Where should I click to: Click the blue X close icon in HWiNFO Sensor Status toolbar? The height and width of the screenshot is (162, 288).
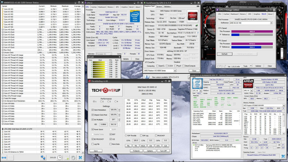(x=80, y=158)
